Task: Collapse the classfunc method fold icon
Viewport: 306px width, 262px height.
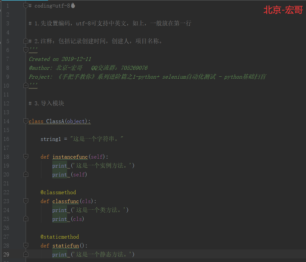Action: pyautogui.click(x=26, y=201)
